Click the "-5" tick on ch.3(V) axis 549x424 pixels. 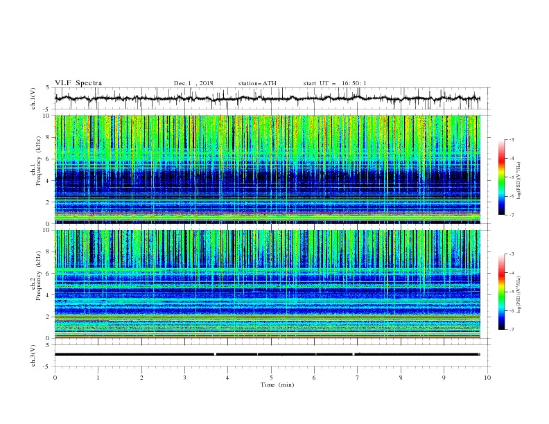[47, 366]
